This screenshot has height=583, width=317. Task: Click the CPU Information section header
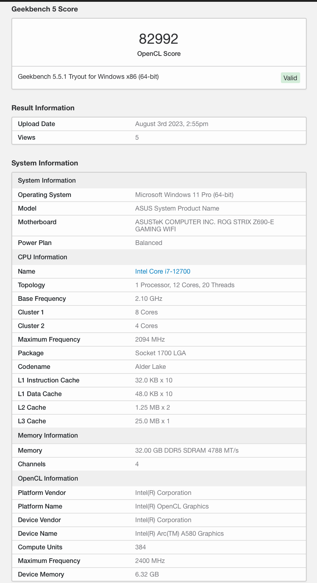(43, 257)
